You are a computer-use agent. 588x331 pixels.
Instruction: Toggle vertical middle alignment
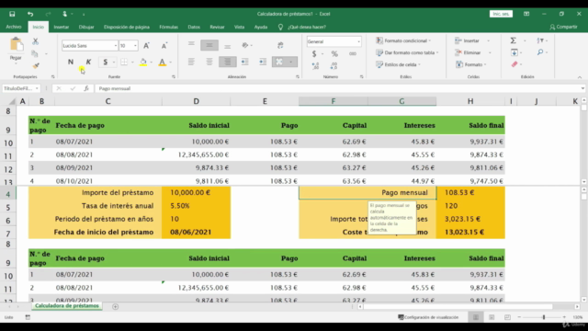(x=209, y=45)
